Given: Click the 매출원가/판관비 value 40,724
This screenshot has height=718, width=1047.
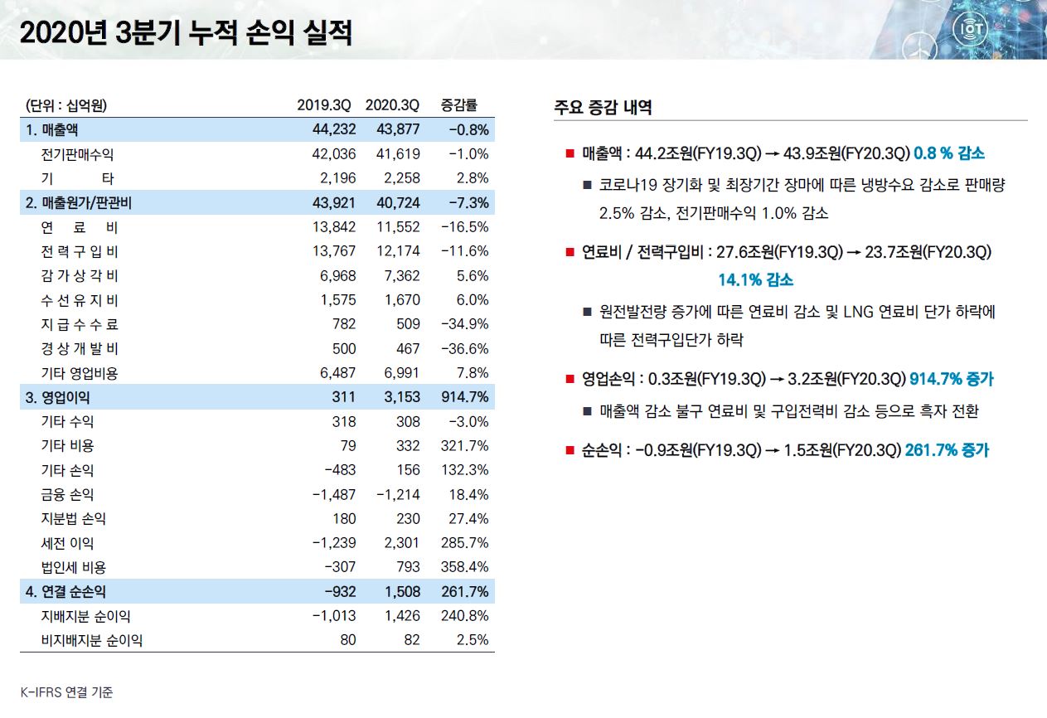Looking at the screenshot, I should [399, 202].
